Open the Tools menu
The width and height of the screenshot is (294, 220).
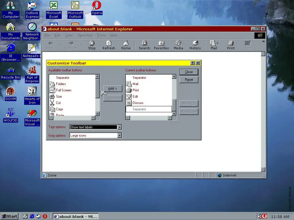click(x=101, y=35)
